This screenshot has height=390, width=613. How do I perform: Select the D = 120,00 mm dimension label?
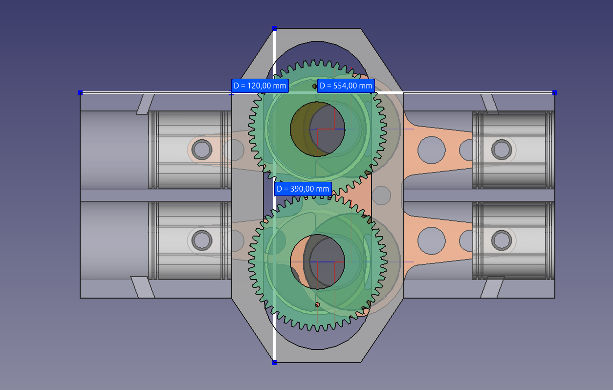click(x=260, y=86)
